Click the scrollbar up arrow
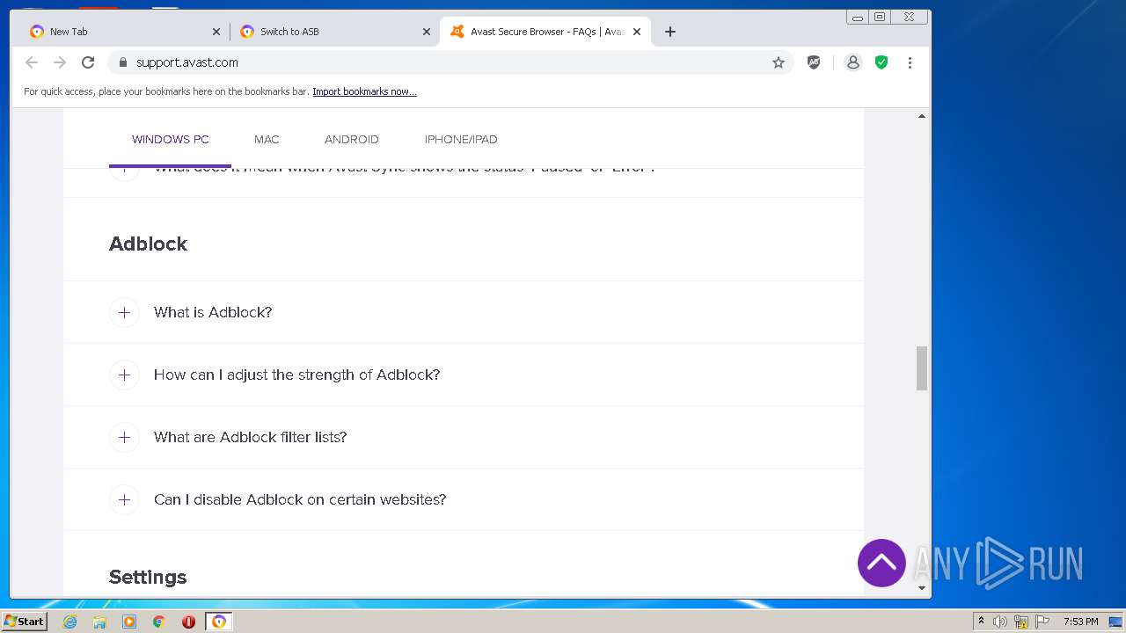This screenshot has height=633, width=1126. click(922, 116)
